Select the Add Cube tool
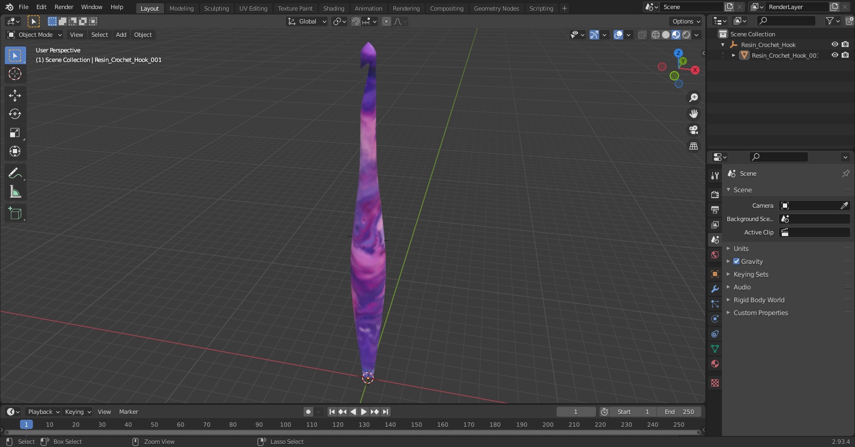The height and width of the screenshot is (447, 855). tap(15, 214)
